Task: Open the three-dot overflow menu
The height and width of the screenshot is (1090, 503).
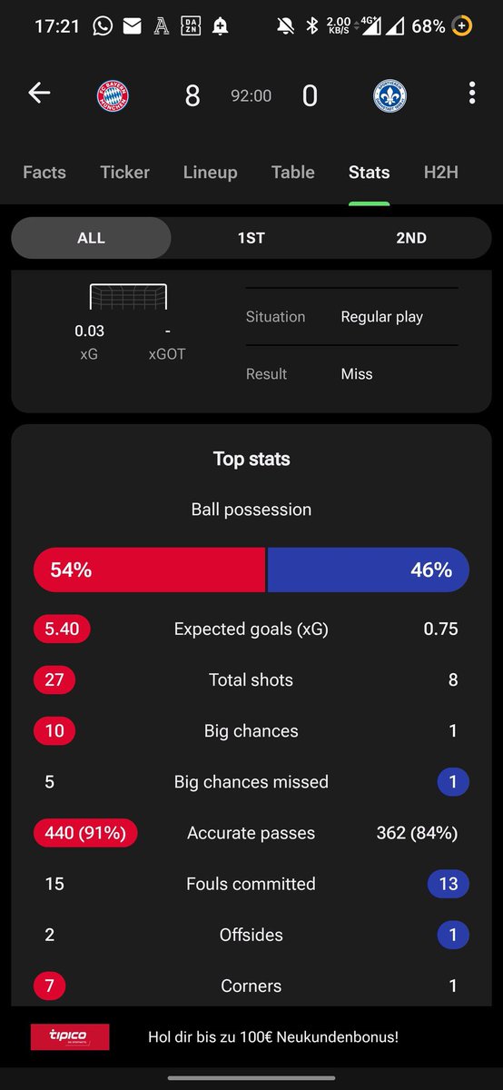Action: coord(471,94)
